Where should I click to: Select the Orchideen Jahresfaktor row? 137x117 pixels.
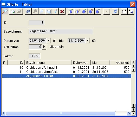coord(67,72)
